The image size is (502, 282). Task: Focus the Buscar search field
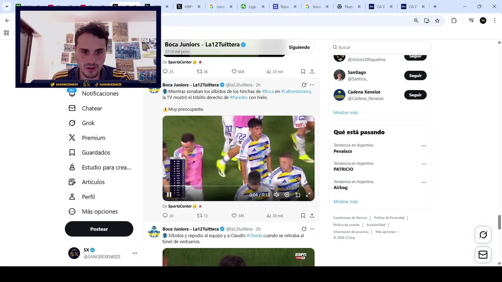pos(380,47)
